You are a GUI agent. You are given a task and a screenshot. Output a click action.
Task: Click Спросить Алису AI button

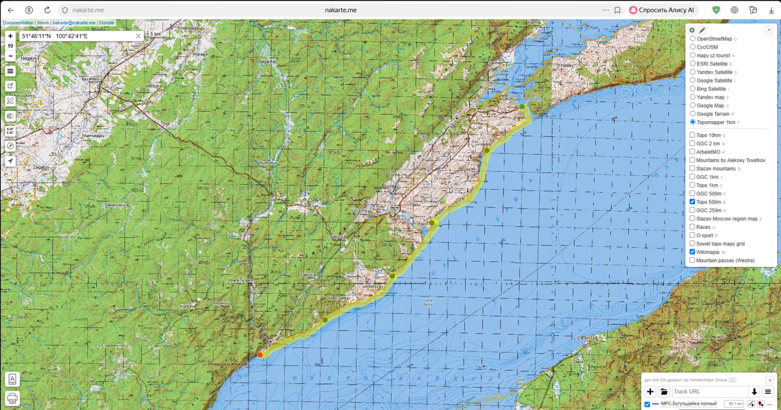coord(663,10)
